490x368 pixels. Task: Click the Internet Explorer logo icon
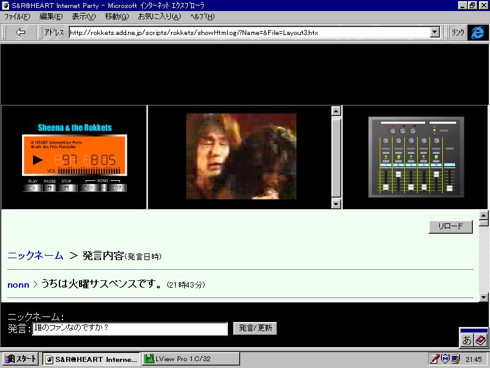(x=478, y=33)
